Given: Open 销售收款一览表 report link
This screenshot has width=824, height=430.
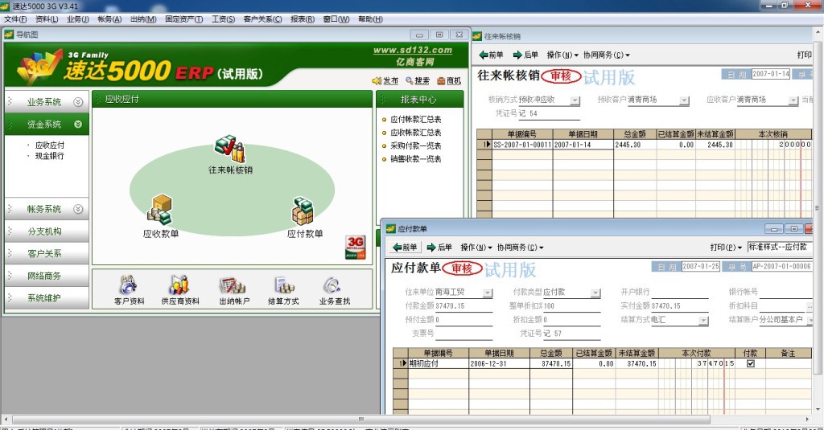Looking at the screenshot, I should (415, 159).
